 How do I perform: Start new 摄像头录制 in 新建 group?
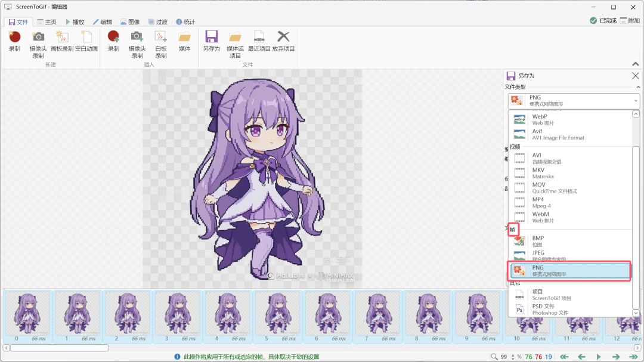coord(38,44)
